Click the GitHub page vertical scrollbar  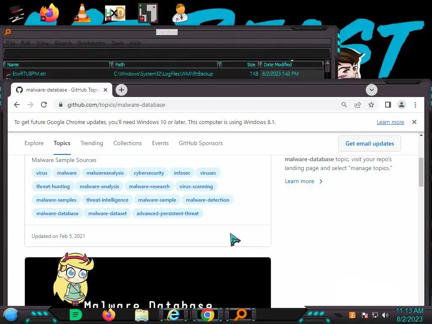tap(421, 172)
